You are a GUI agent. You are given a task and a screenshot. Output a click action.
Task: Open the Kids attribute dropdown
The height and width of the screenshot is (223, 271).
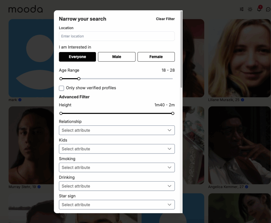tap(117, 149)
